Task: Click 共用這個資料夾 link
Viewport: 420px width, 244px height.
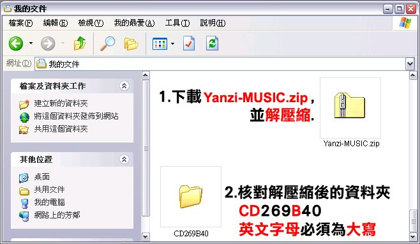Action: [61, 129]
